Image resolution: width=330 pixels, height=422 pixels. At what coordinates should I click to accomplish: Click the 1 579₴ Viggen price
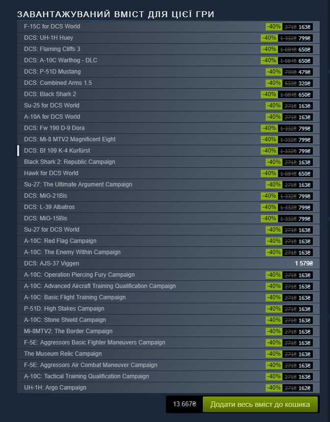pyautogui.click(x=304, y=264)
